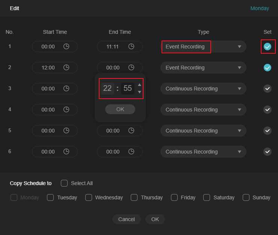Click the Monday day label at top right
The width and height of the screenshot is (278, 235).
tap(260, 8)
